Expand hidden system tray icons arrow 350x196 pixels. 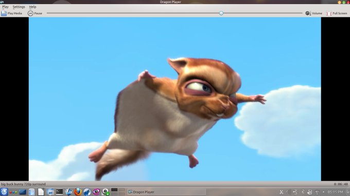[x=323, y=192]
